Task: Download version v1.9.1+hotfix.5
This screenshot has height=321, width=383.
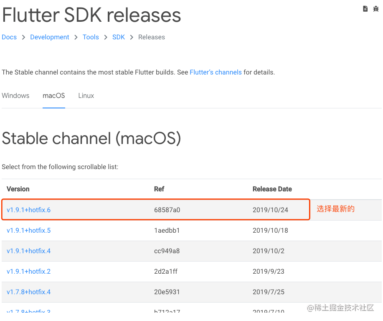Action: tap(28, 231)
